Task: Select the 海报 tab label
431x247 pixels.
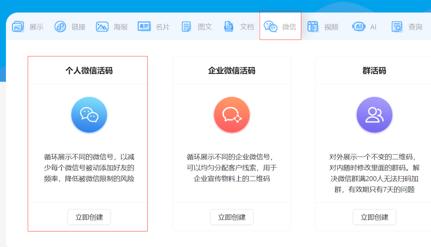Action: coord(121,27)
